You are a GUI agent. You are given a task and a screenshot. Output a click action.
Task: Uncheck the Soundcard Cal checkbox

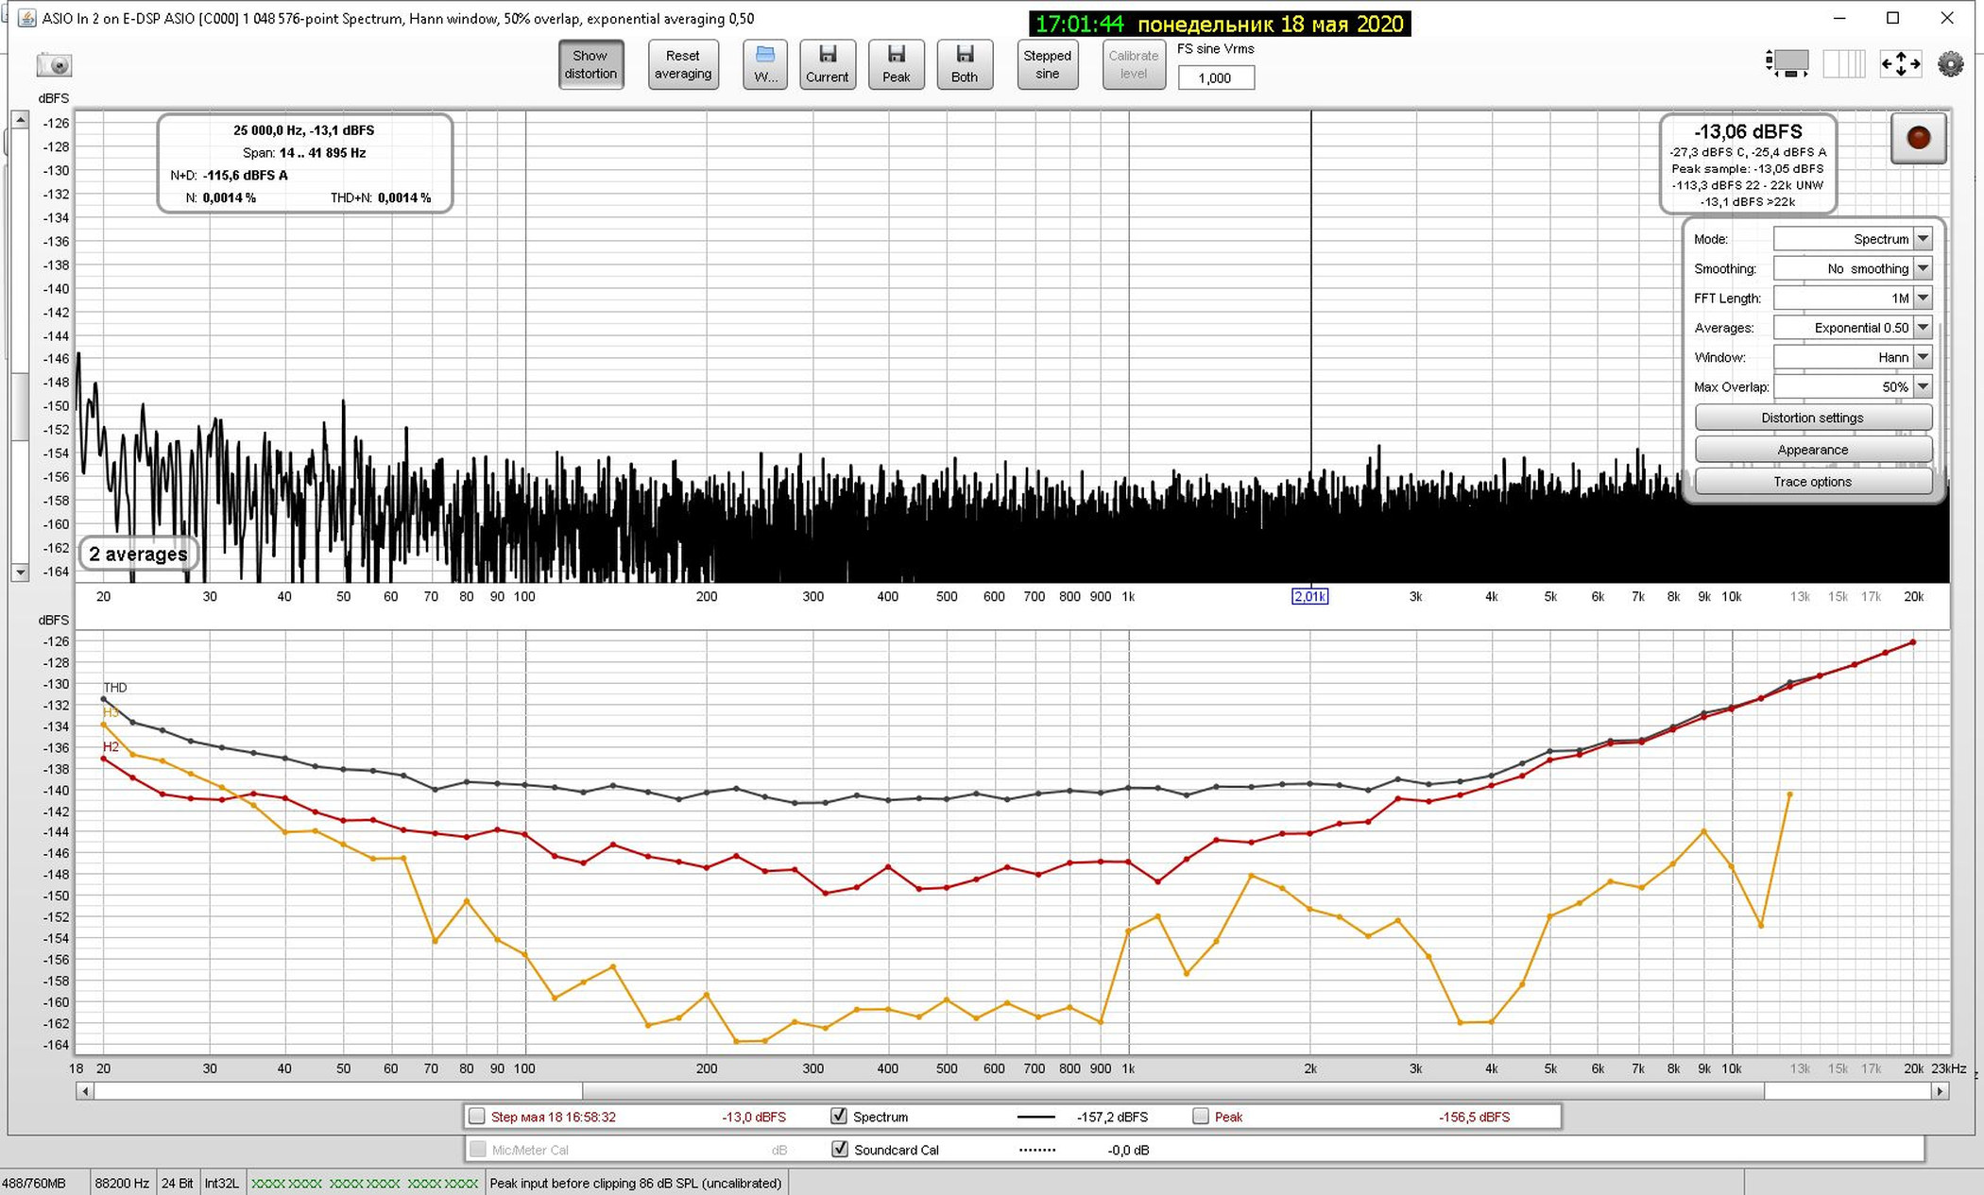click(x=839, y=1150)
